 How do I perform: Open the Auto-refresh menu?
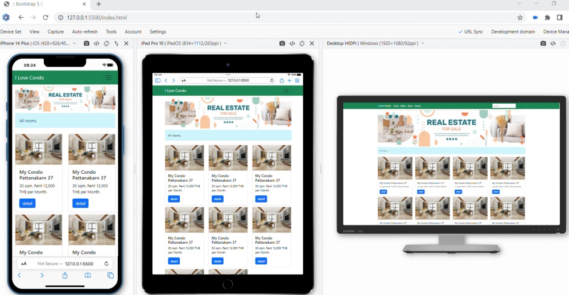[x=85, y=32]
